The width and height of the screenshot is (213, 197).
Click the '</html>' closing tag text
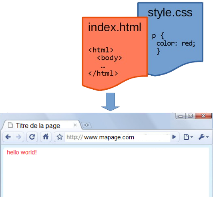[x=103, y=73]
